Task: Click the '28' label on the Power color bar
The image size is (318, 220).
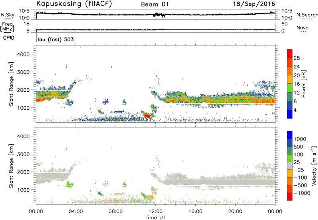Action: click(x=297, y=58)
